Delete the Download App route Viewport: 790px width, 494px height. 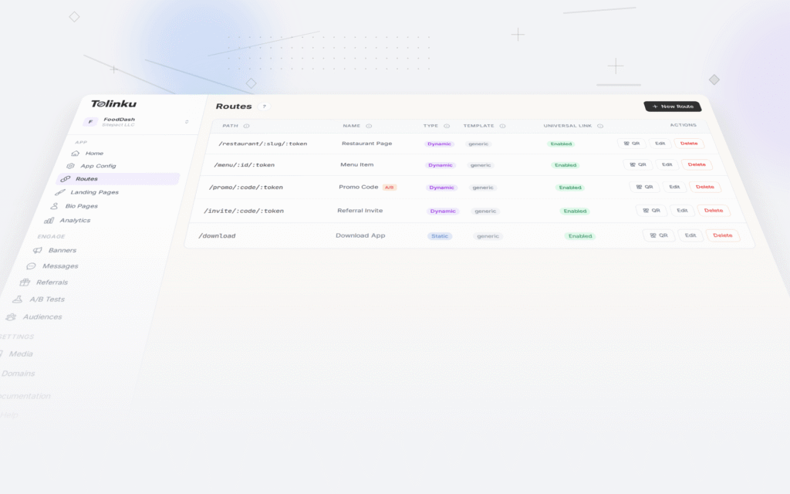(x=723, y=235)
